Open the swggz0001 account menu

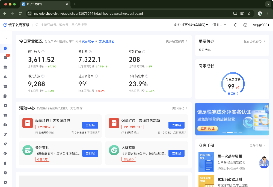point(260,25)
